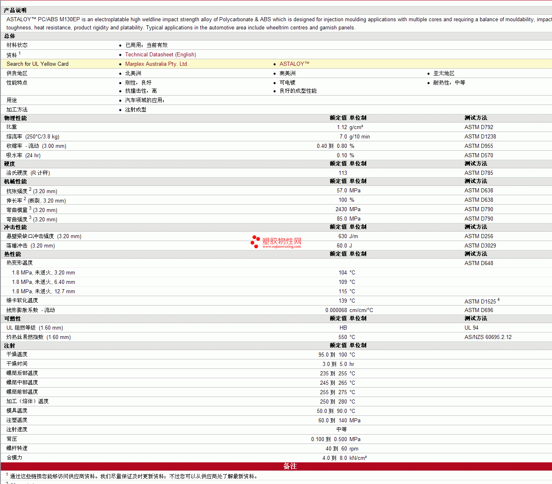This screenshot has width=552, height=484.
Task: Click the ASTM D785 test method
Action: point(479,173)
